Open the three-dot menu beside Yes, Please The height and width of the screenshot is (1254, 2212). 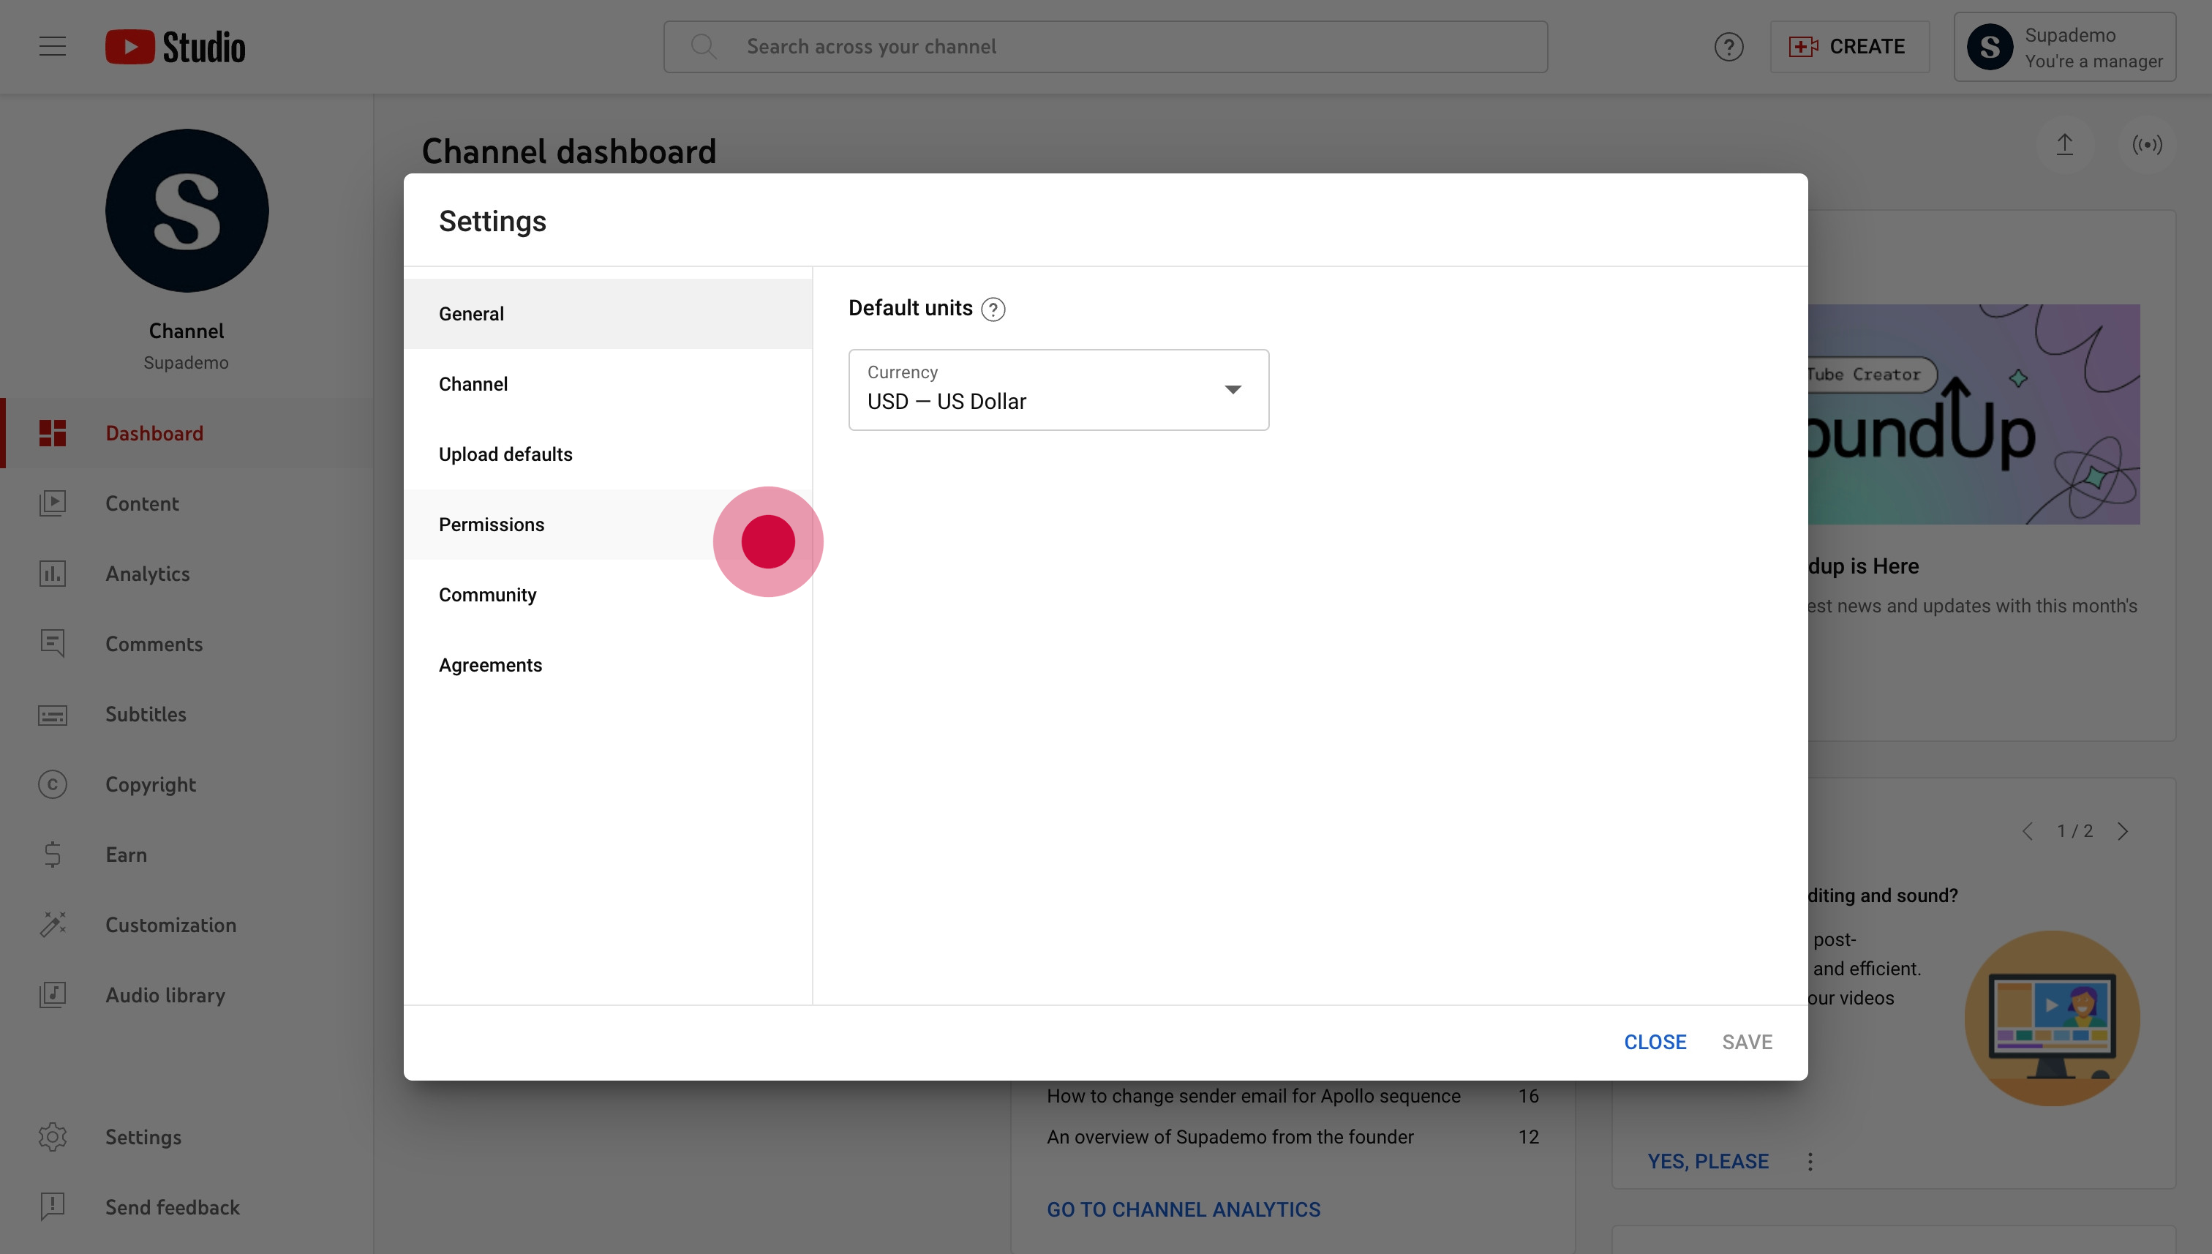[1810, 1162]
